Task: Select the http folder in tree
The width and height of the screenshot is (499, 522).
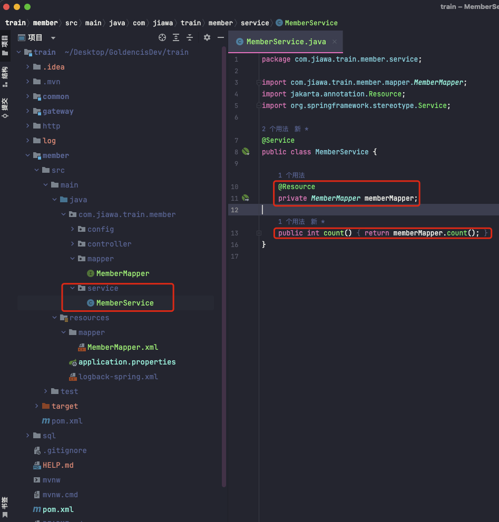Action: 51,126
